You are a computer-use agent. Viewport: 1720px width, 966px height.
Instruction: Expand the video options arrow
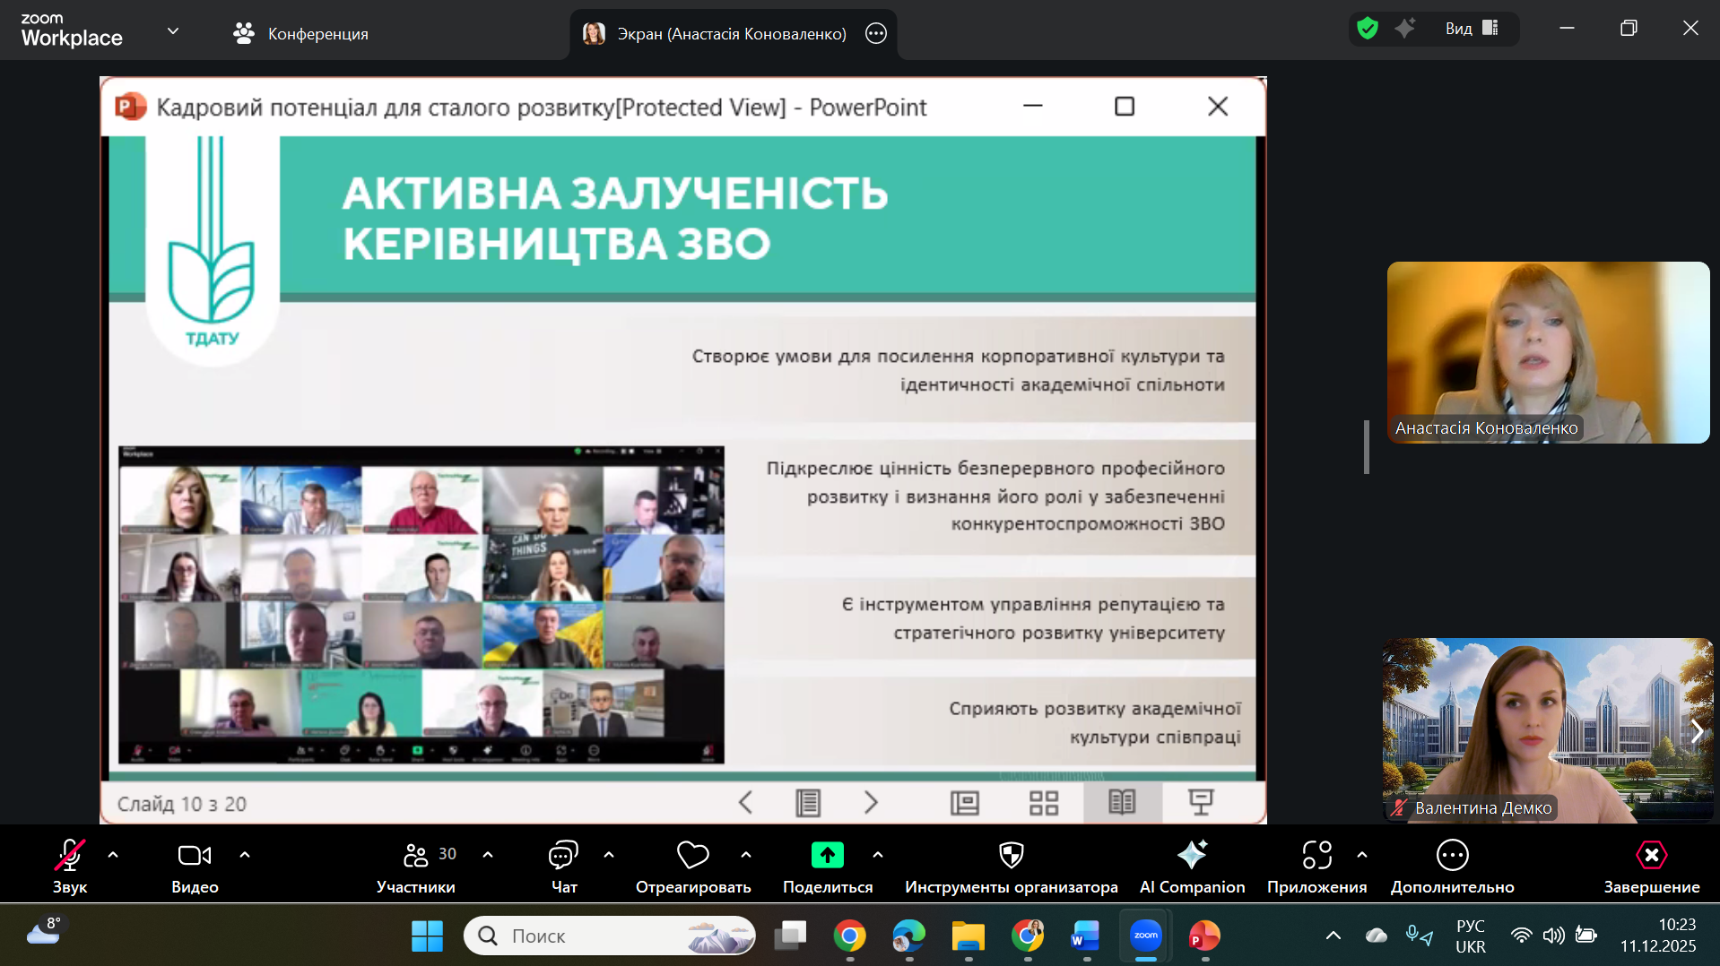tap(245, 855)
